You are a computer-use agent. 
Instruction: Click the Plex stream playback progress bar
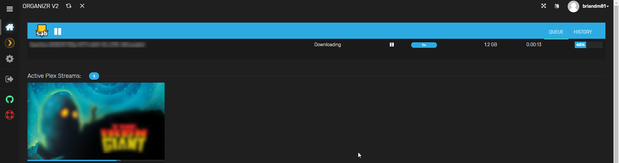point(96,160)
